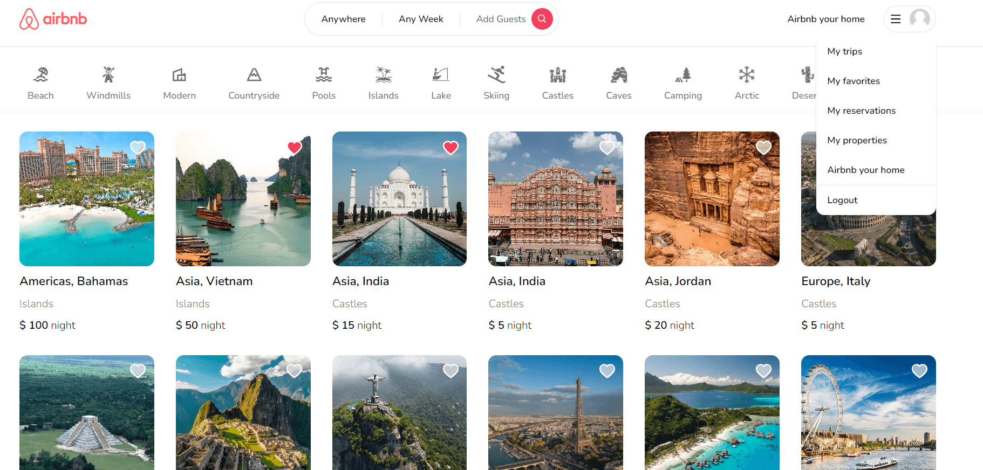Unfavorite the Taj Mahal India listing

[x=450, y=147]
